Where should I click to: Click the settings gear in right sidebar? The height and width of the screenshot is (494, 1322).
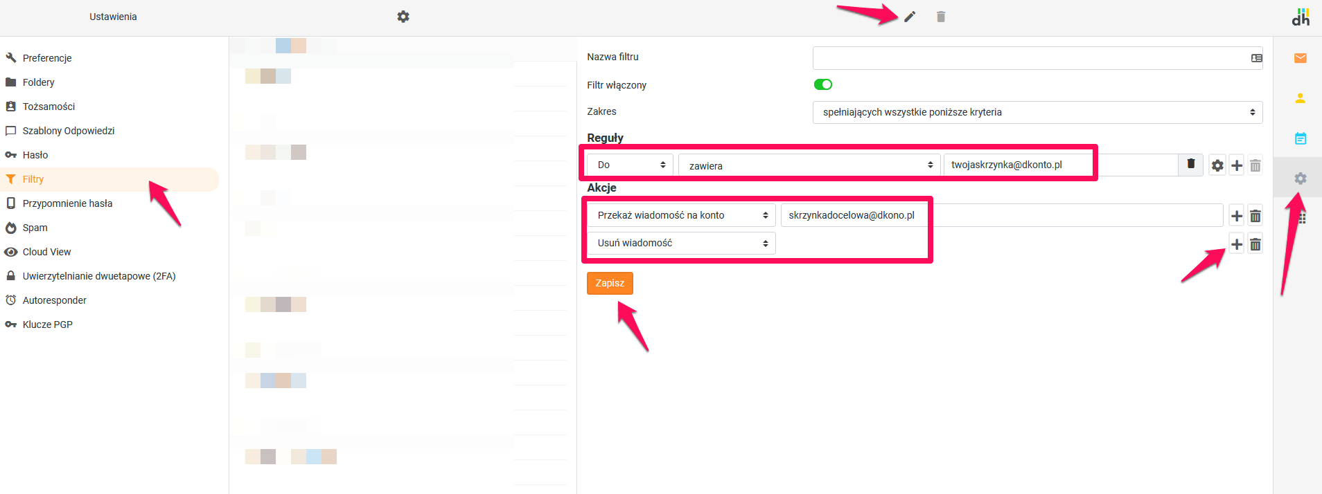click(x=1301, y=179)
